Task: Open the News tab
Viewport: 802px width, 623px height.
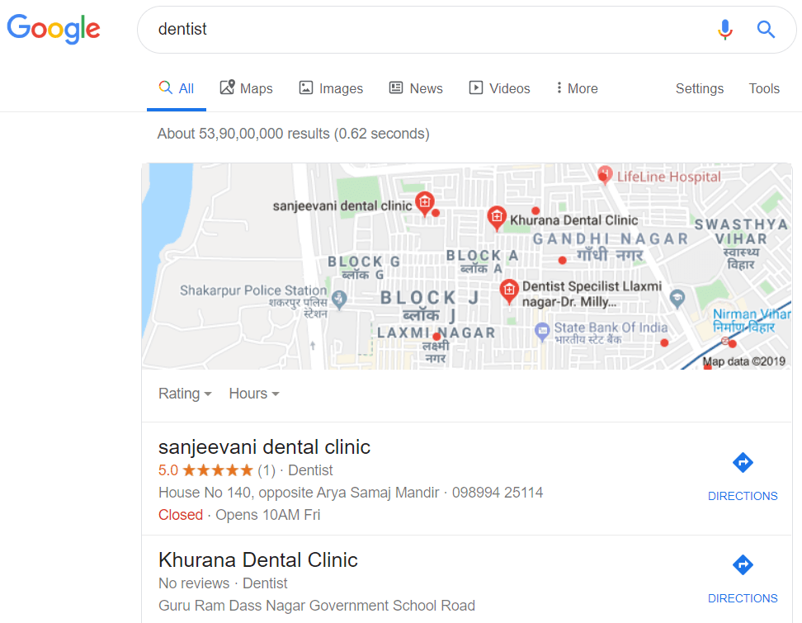Action: (x=416, y=88)
